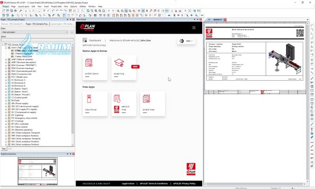Open the eVIEW Demo app card
The image size is (315, 189).
pyautogui.click(x=95, y=68)
